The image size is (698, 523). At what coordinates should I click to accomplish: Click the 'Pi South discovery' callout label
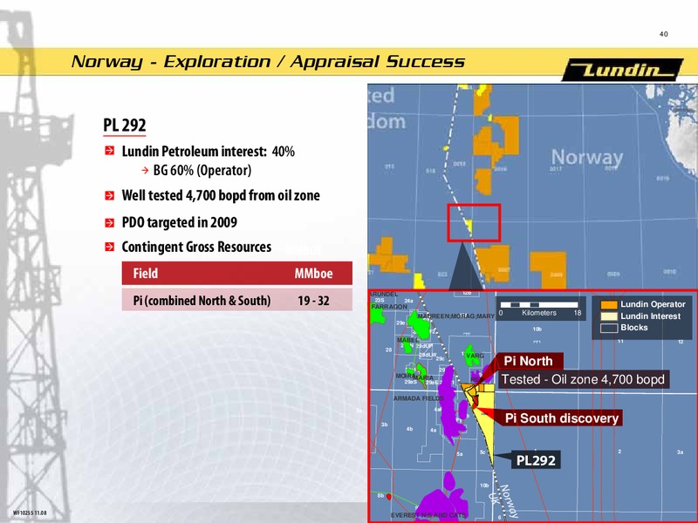[561, 418]
